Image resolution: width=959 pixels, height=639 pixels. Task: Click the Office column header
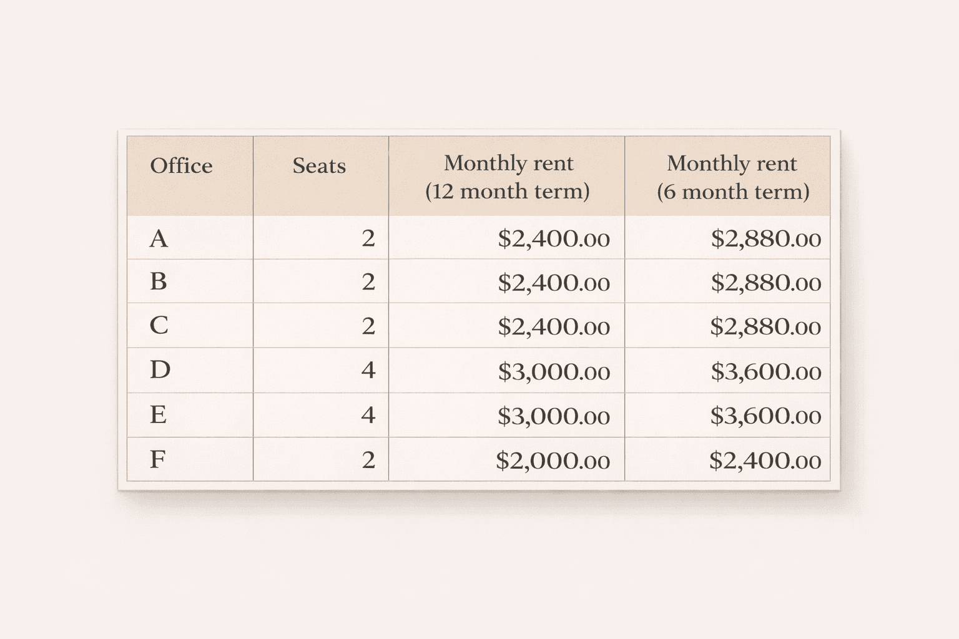[181, 166]
